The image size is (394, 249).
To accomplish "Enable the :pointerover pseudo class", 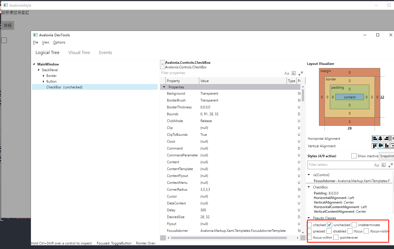I will tap(336, 237).
